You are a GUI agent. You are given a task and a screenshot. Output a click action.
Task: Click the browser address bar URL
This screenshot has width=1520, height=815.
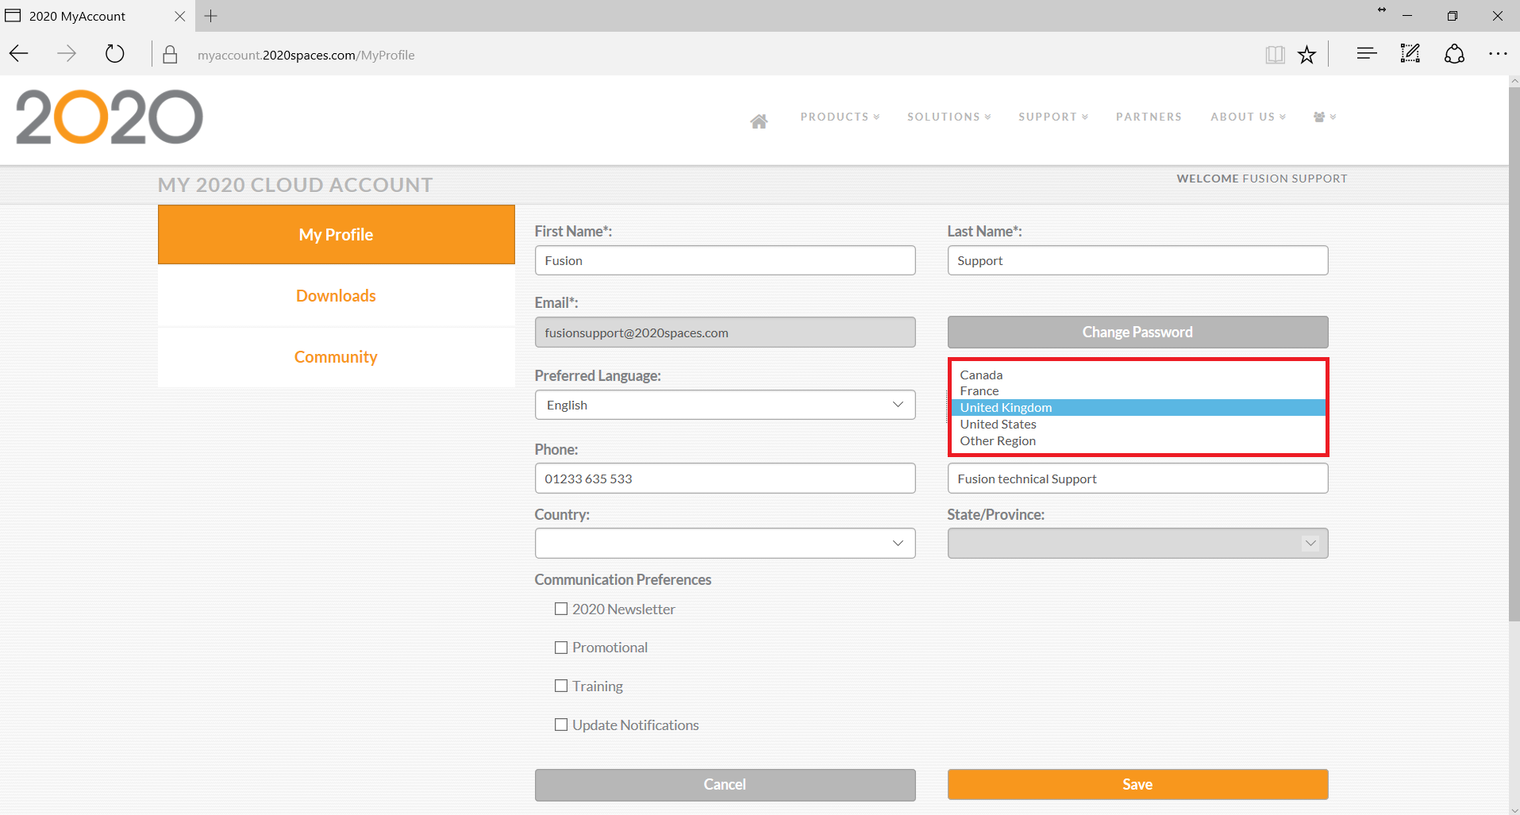[x=306, y=55]
